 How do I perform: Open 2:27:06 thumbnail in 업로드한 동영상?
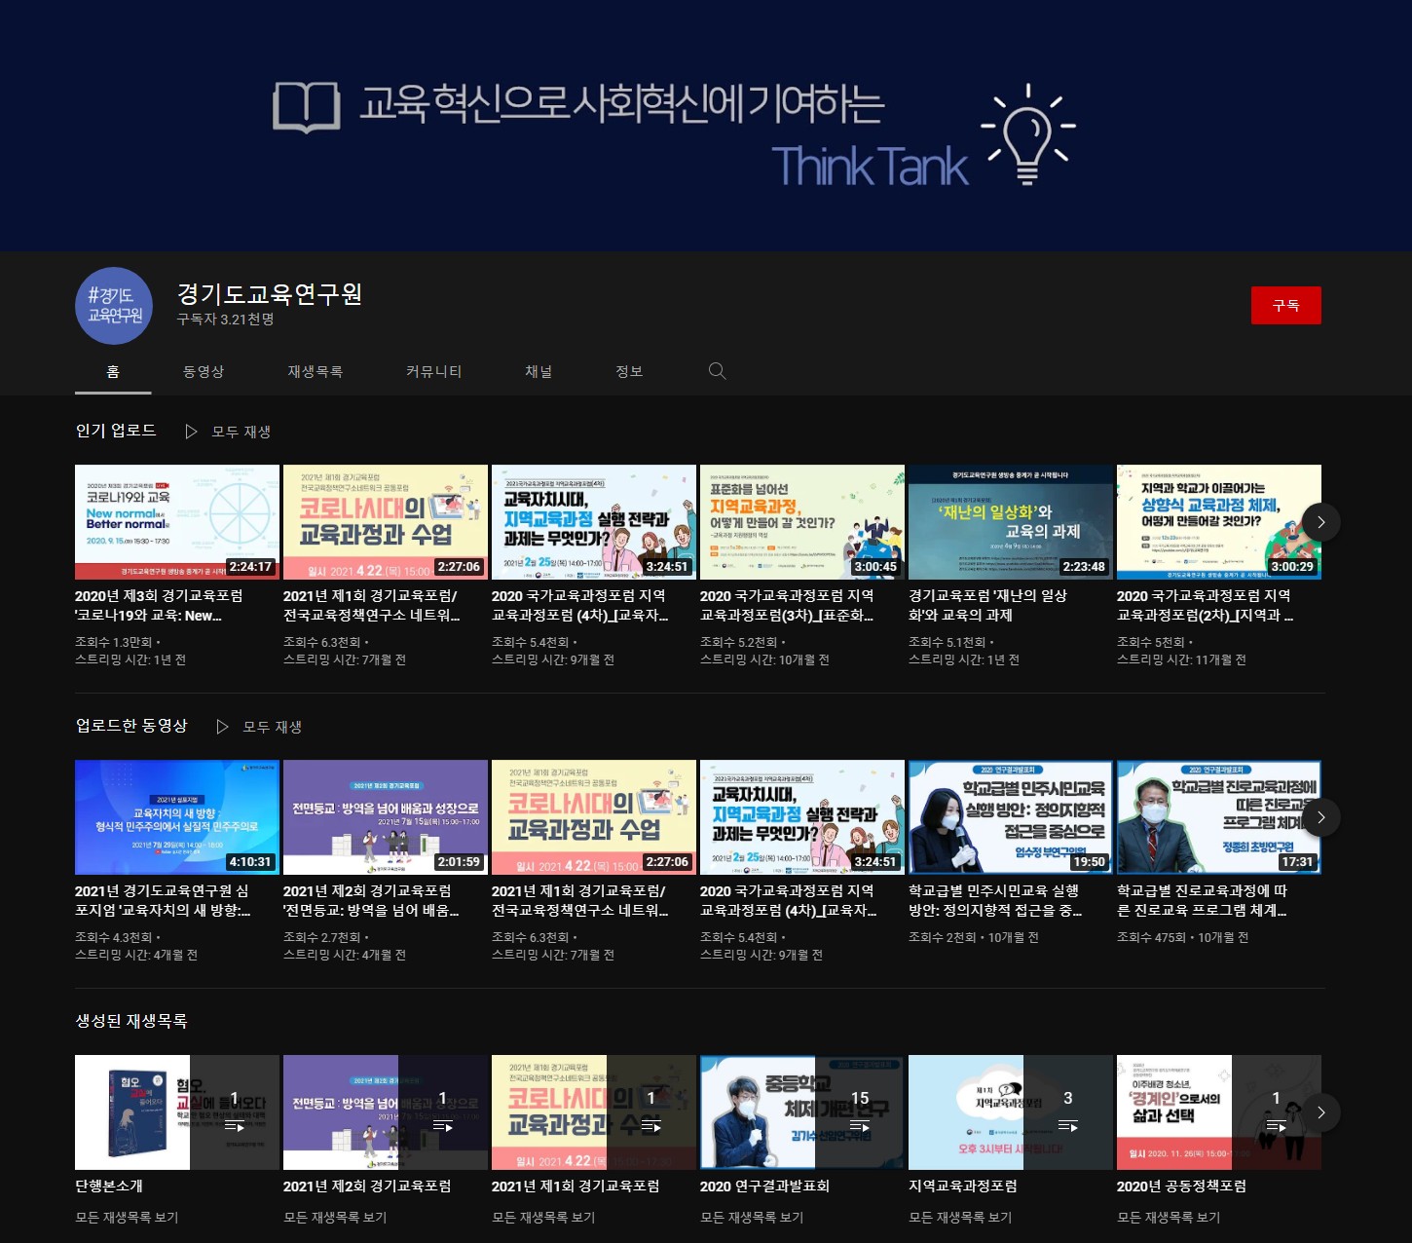pyautogui.click(x=594, y=817)
